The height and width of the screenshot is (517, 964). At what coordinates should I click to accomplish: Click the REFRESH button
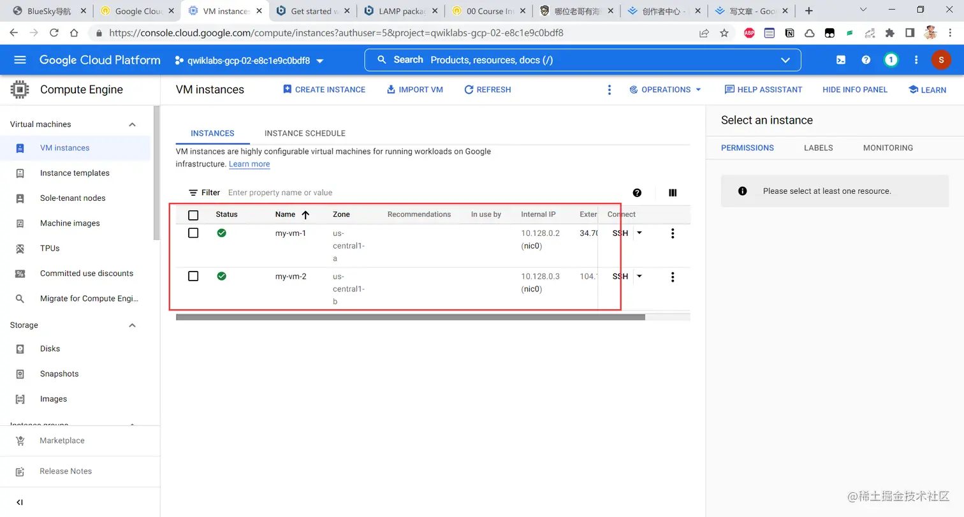point(488,90)
